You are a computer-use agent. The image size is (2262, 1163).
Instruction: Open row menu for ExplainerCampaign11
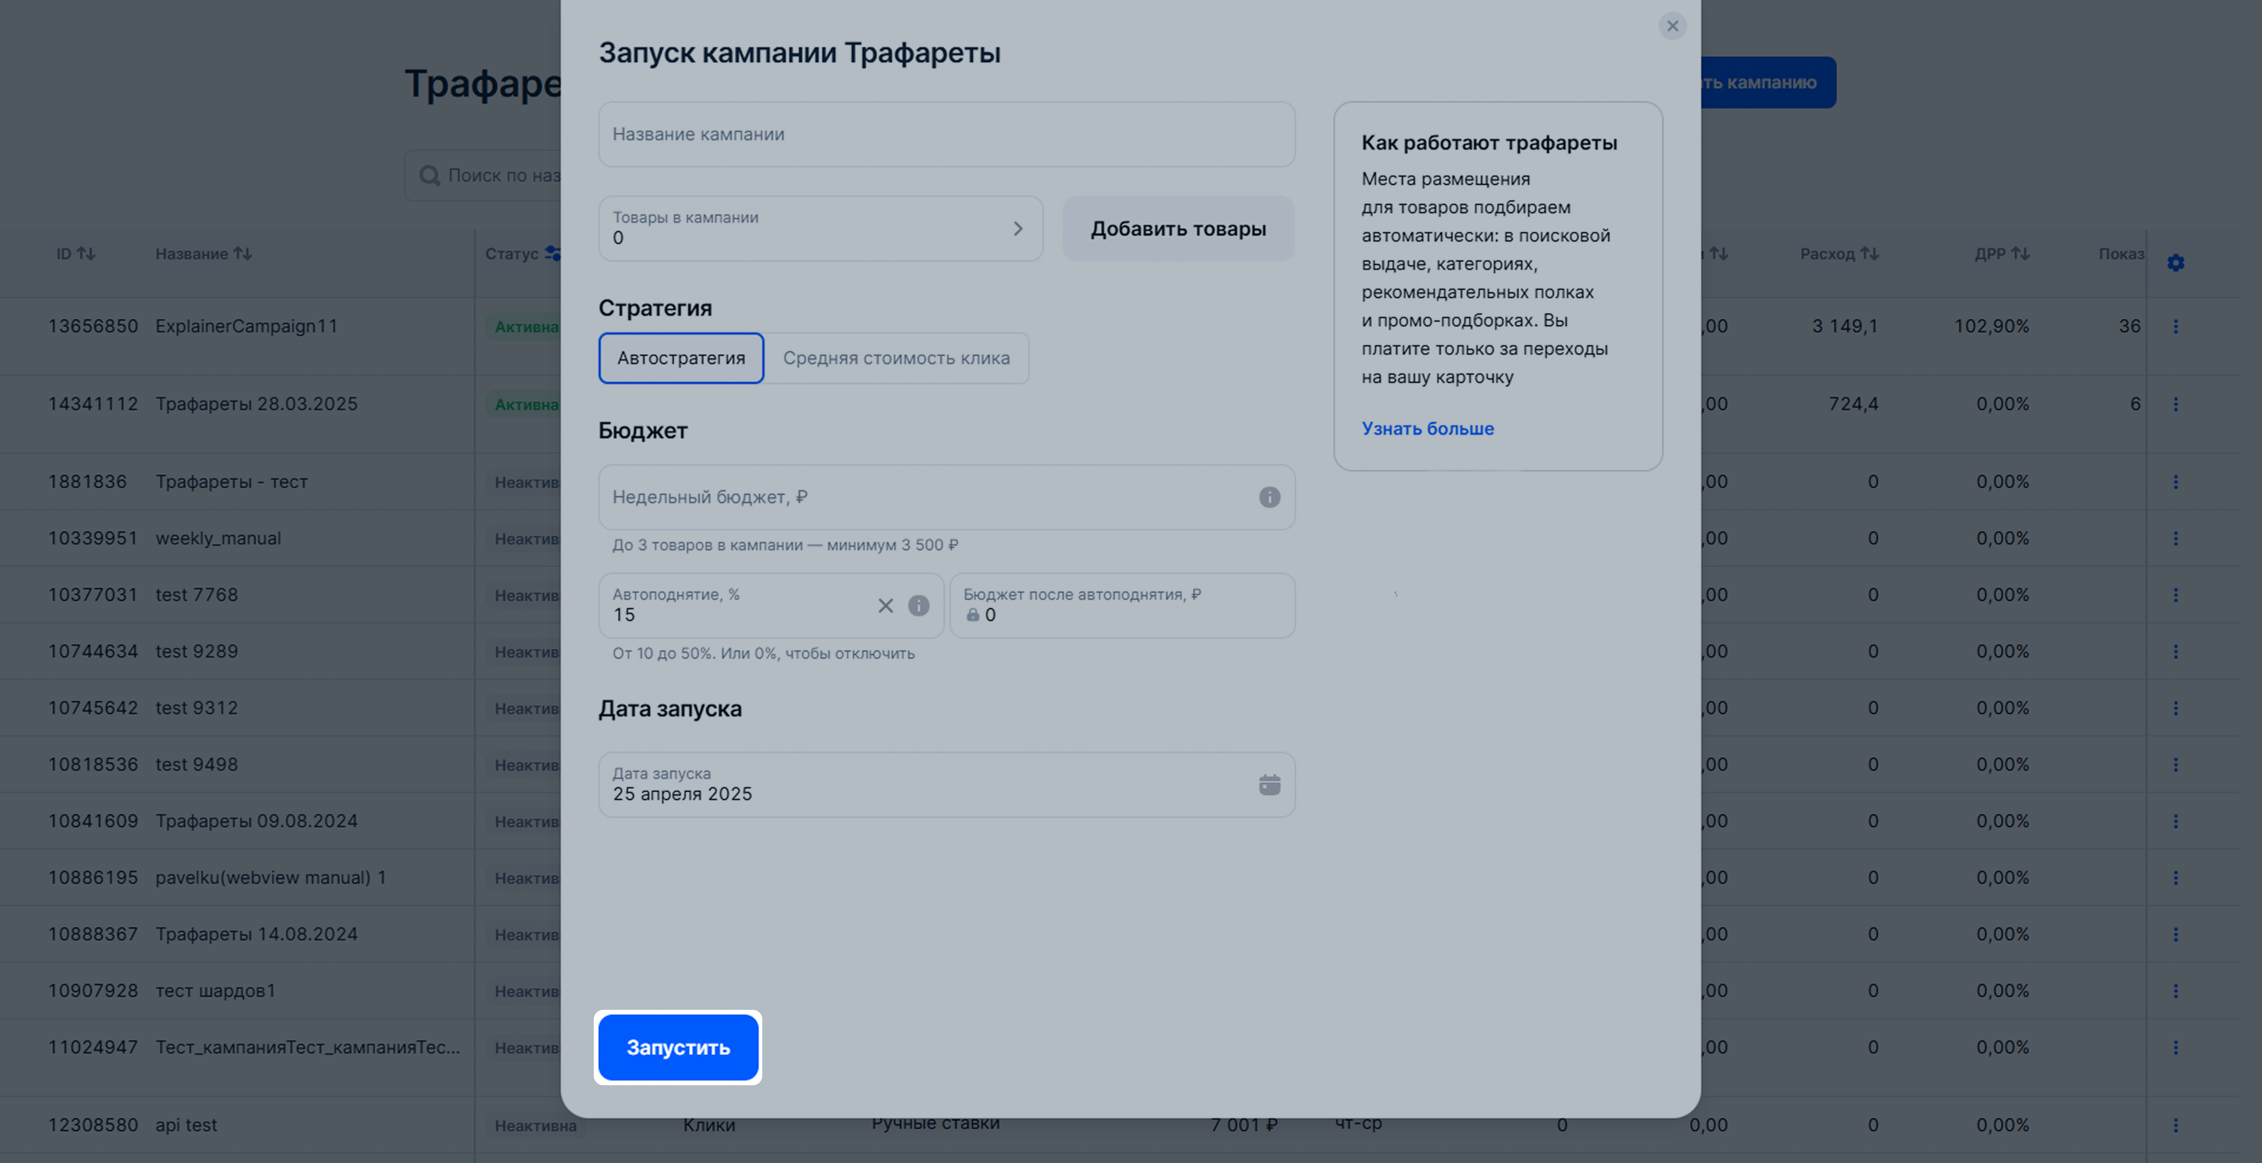coord(2175,327)
